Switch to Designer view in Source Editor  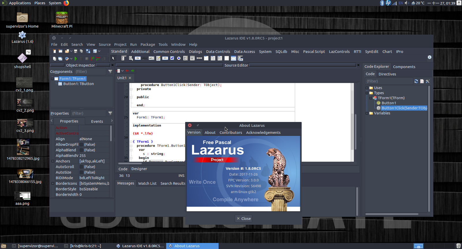click(139, 169)
